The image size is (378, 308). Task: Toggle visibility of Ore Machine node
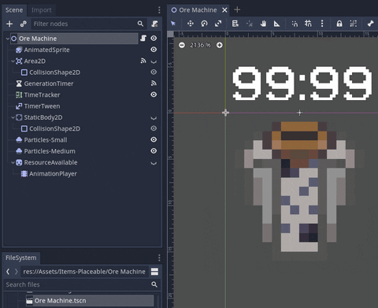point(154,39)
